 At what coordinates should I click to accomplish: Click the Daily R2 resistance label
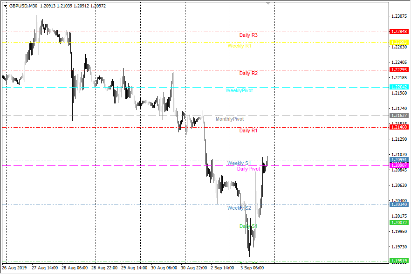[248, 73]
